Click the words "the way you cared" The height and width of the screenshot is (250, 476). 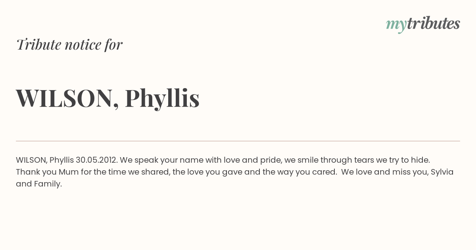tap(299, 172)
